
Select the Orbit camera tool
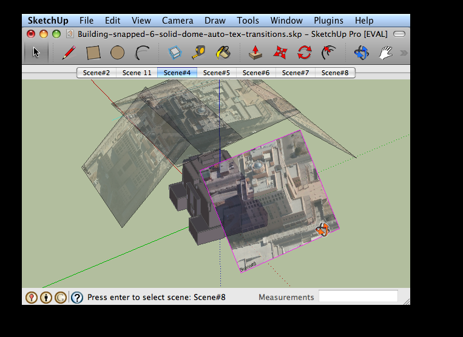coord(361,53)
